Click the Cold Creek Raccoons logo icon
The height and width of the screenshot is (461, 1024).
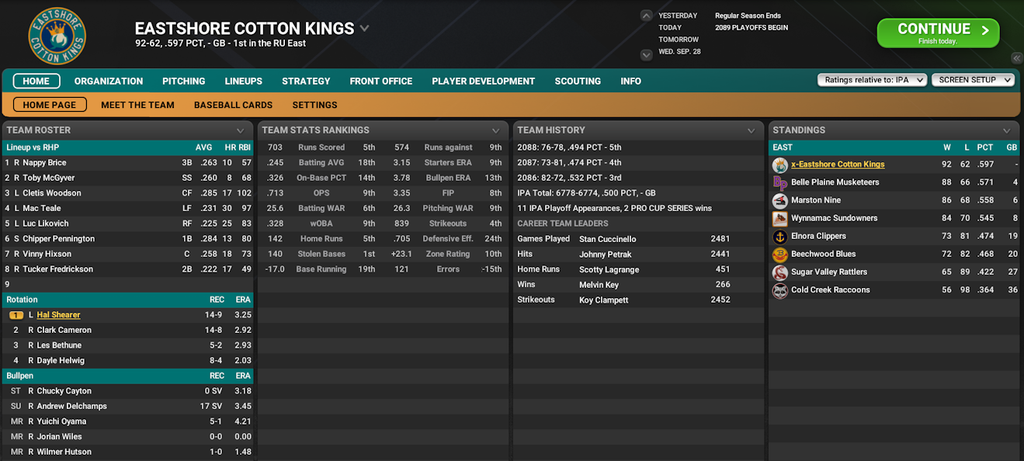779,290
